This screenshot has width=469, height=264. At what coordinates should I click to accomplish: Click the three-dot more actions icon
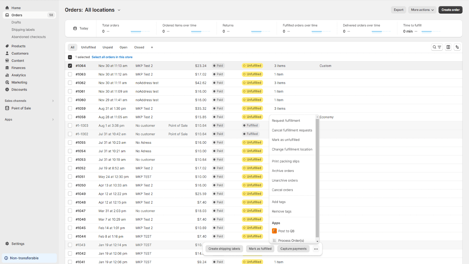click(316, 249)
